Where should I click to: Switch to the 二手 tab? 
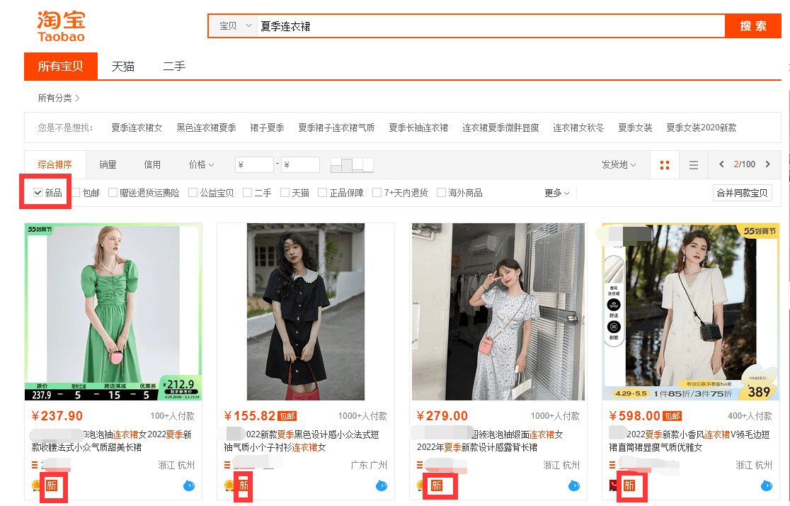173,66
